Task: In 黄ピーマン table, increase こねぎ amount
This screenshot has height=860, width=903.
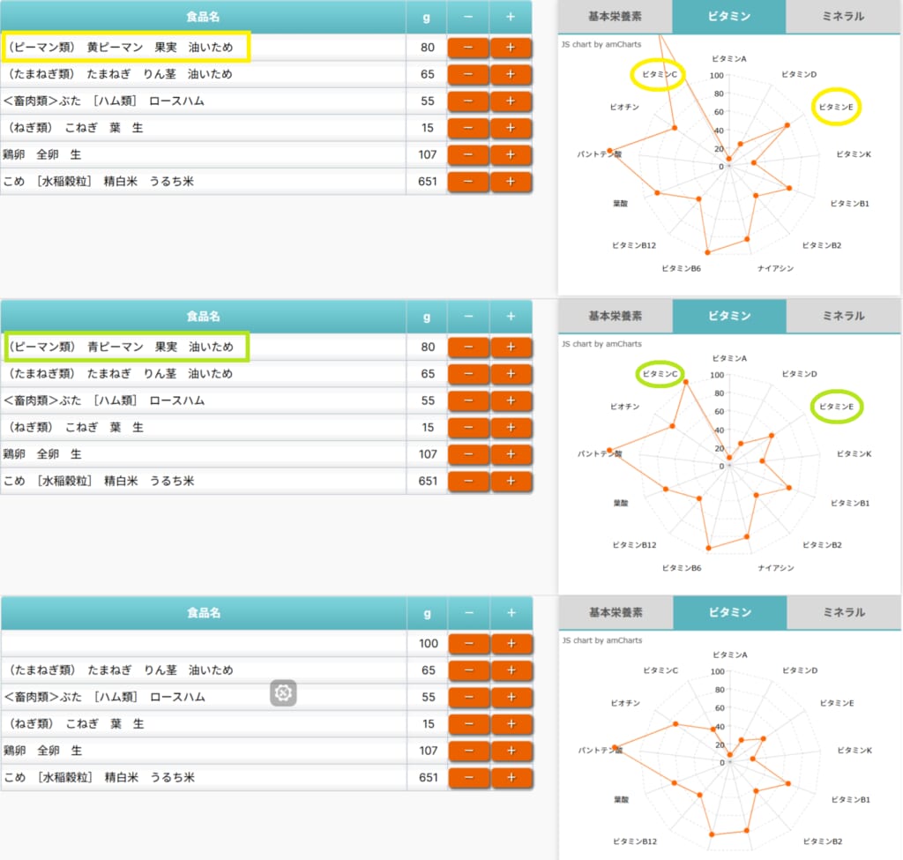Action: [x=511, y=128]
